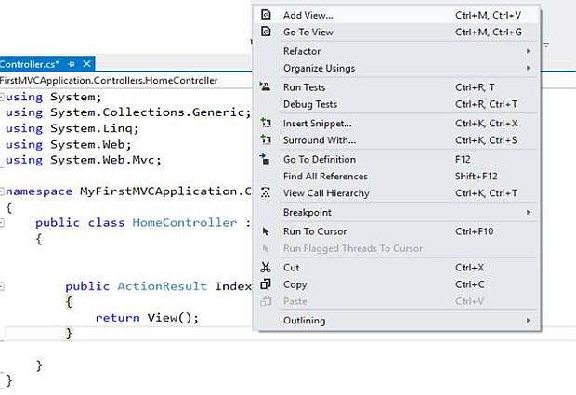
Task: Click the Cut scissors icon
Action: pyautogui.click(x=266, y=267)
